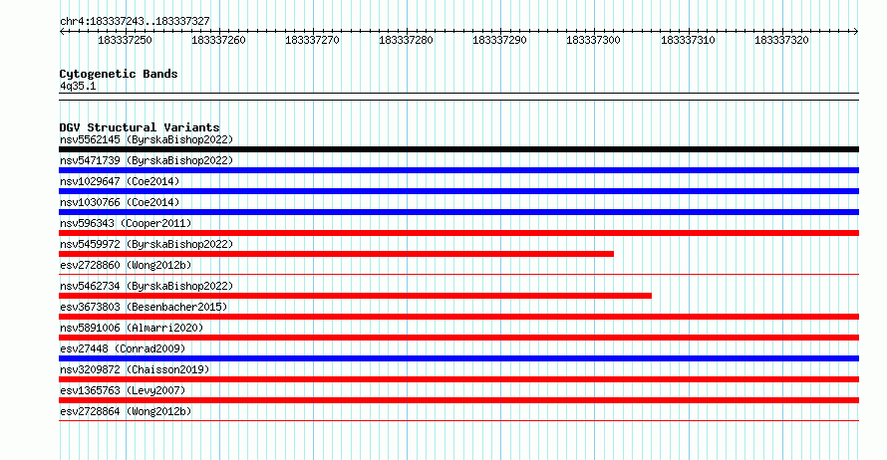887x460 pixels.
Task: Click the label esv2728860 (Wong2012b)
Action: 126,265
